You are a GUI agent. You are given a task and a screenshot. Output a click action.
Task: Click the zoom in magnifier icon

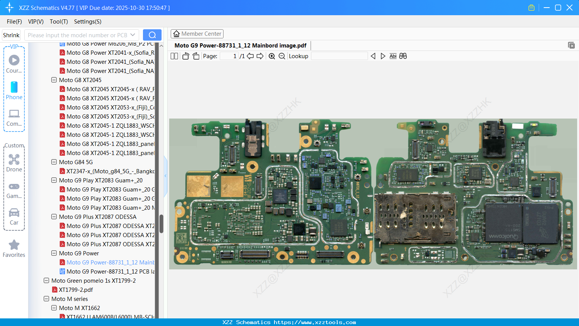tap(272, 56)
